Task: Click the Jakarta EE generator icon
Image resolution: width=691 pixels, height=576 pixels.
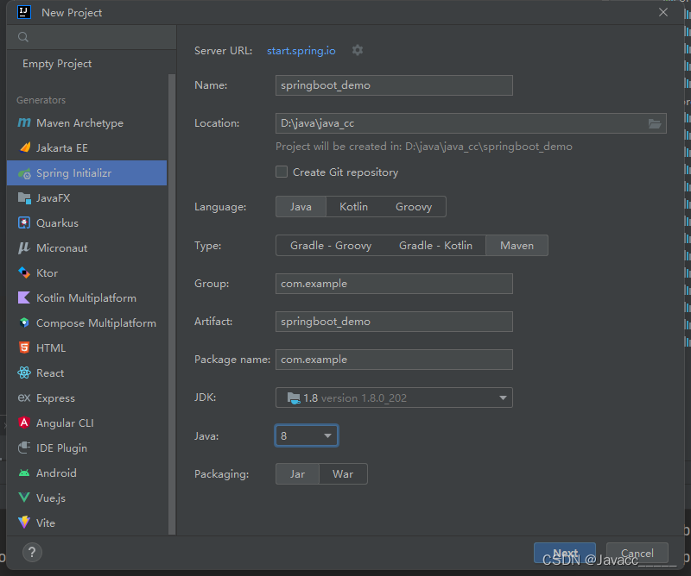Action: [25, 147]
